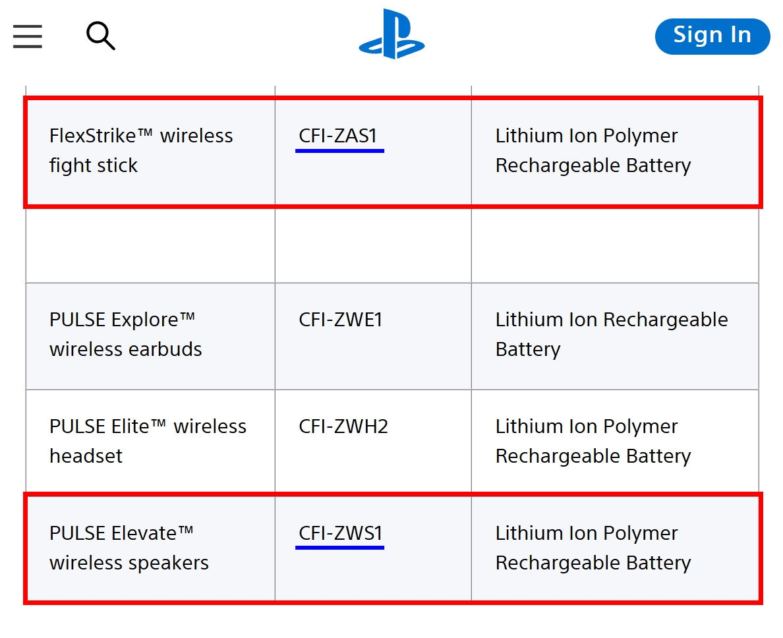
Task: Click model number CFI-ZWH2
Action: (x=343, y=426)
